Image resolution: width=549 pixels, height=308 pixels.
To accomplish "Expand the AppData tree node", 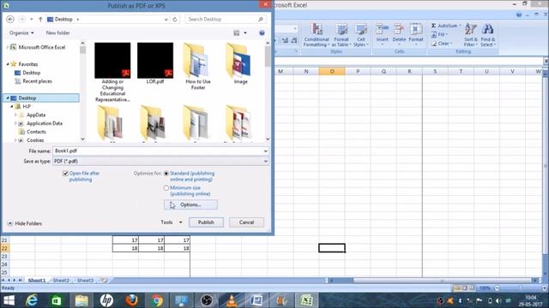I will [15, 115].
